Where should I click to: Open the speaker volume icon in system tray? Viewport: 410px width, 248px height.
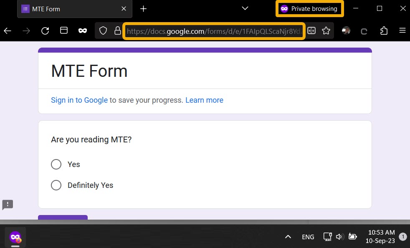pos(339,237)
